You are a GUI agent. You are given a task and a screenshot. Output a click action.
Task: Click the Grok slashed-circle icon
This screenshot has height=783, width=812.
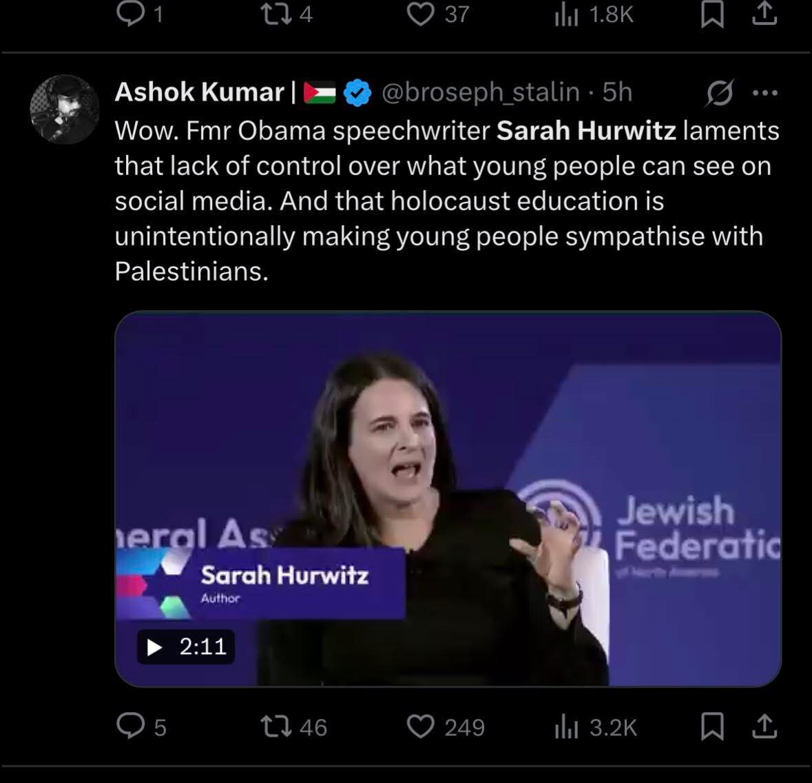(719, 92)
